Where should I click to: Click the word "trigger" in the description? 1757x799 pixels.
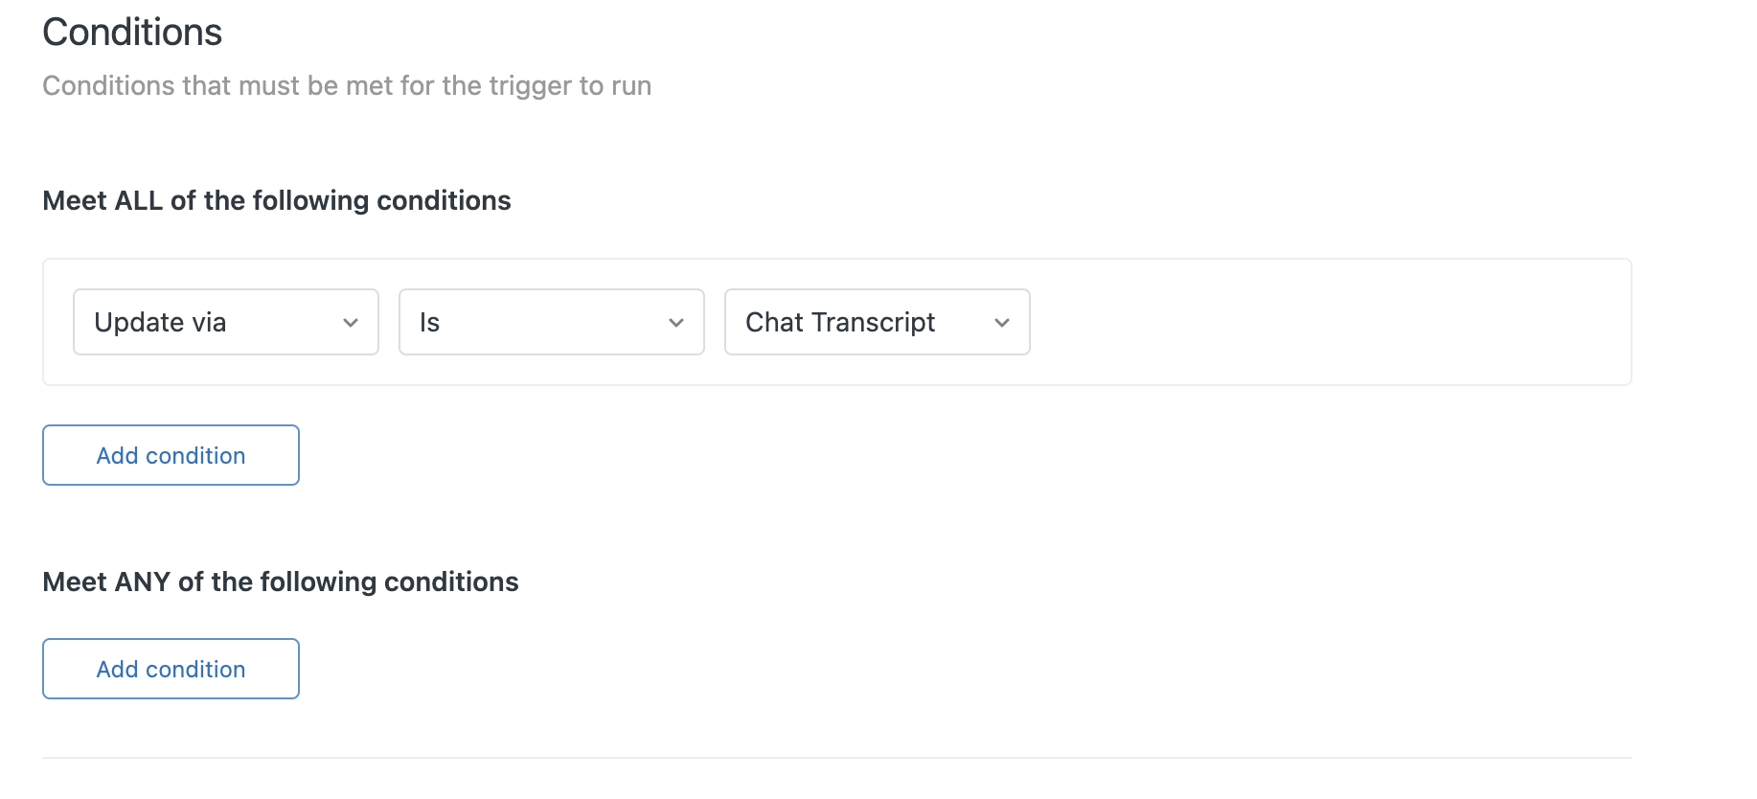coord(530,86)
